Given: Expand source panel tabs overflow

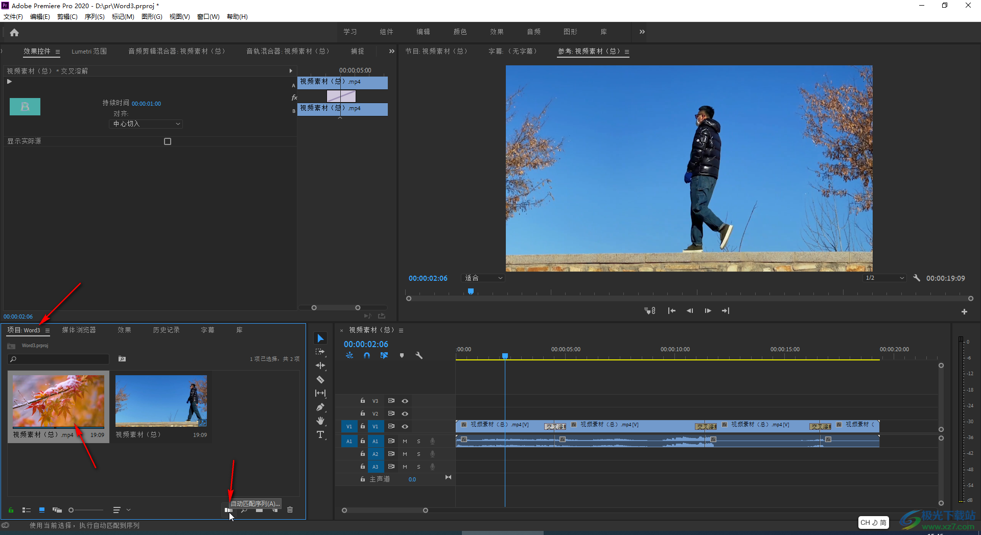Looking at the screenshot, I should coord(391,51).
